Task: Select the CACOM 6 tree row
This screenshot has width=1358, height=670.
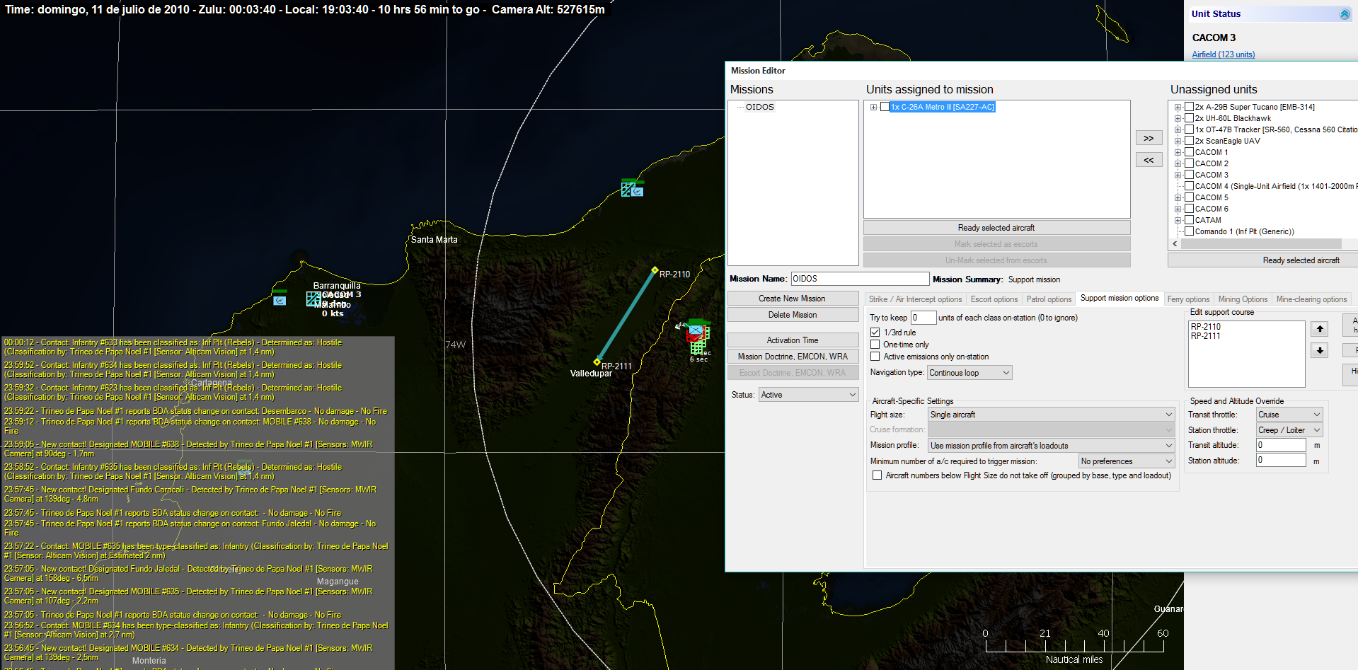Action: (1212, 209)
